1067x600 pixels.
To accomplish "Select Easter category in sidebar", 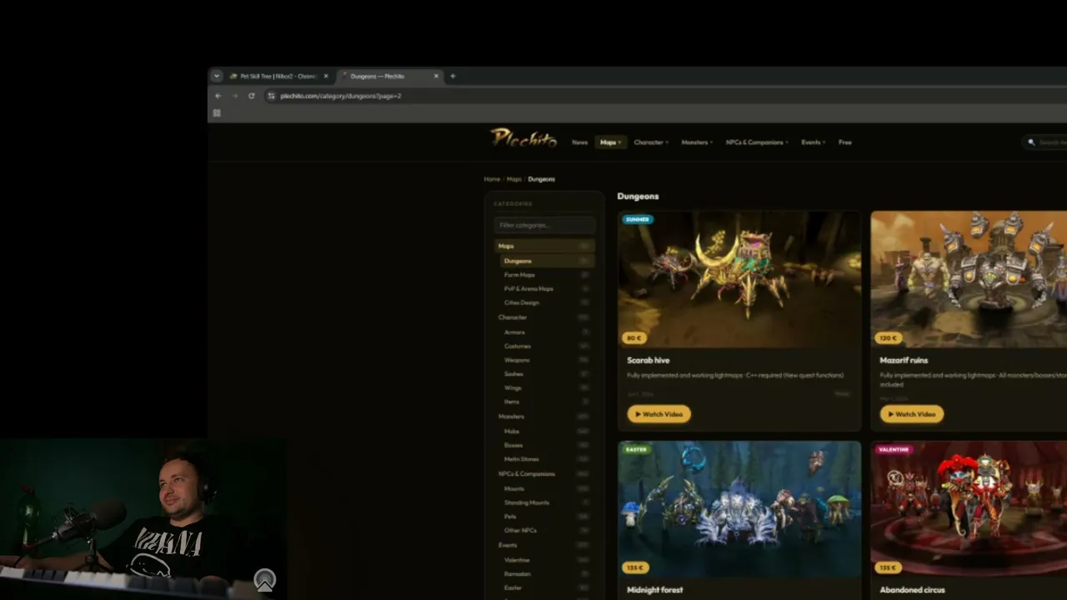I will (547, 587).
